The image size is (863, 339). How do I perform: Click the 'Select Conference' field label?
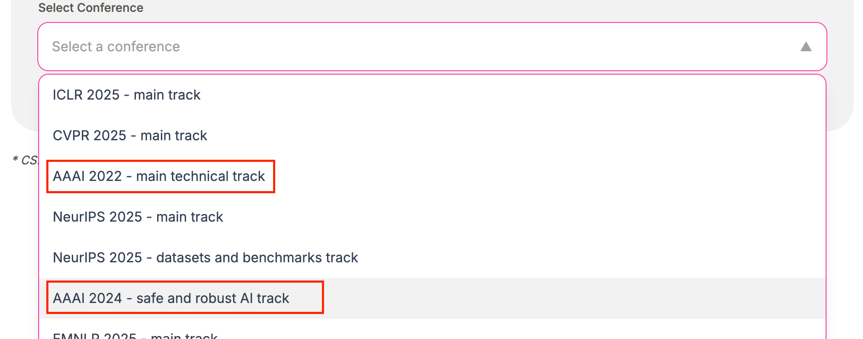(x=91, y=8)
